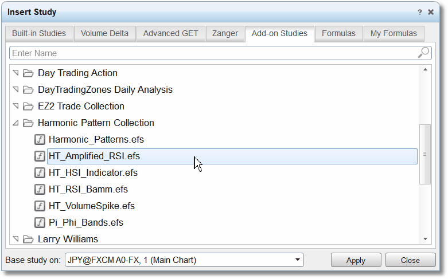Viewport: 448px width, 279px height.
Task: Click the Harmonic_Patterns.efs formula icon
Action: [40, 140]
